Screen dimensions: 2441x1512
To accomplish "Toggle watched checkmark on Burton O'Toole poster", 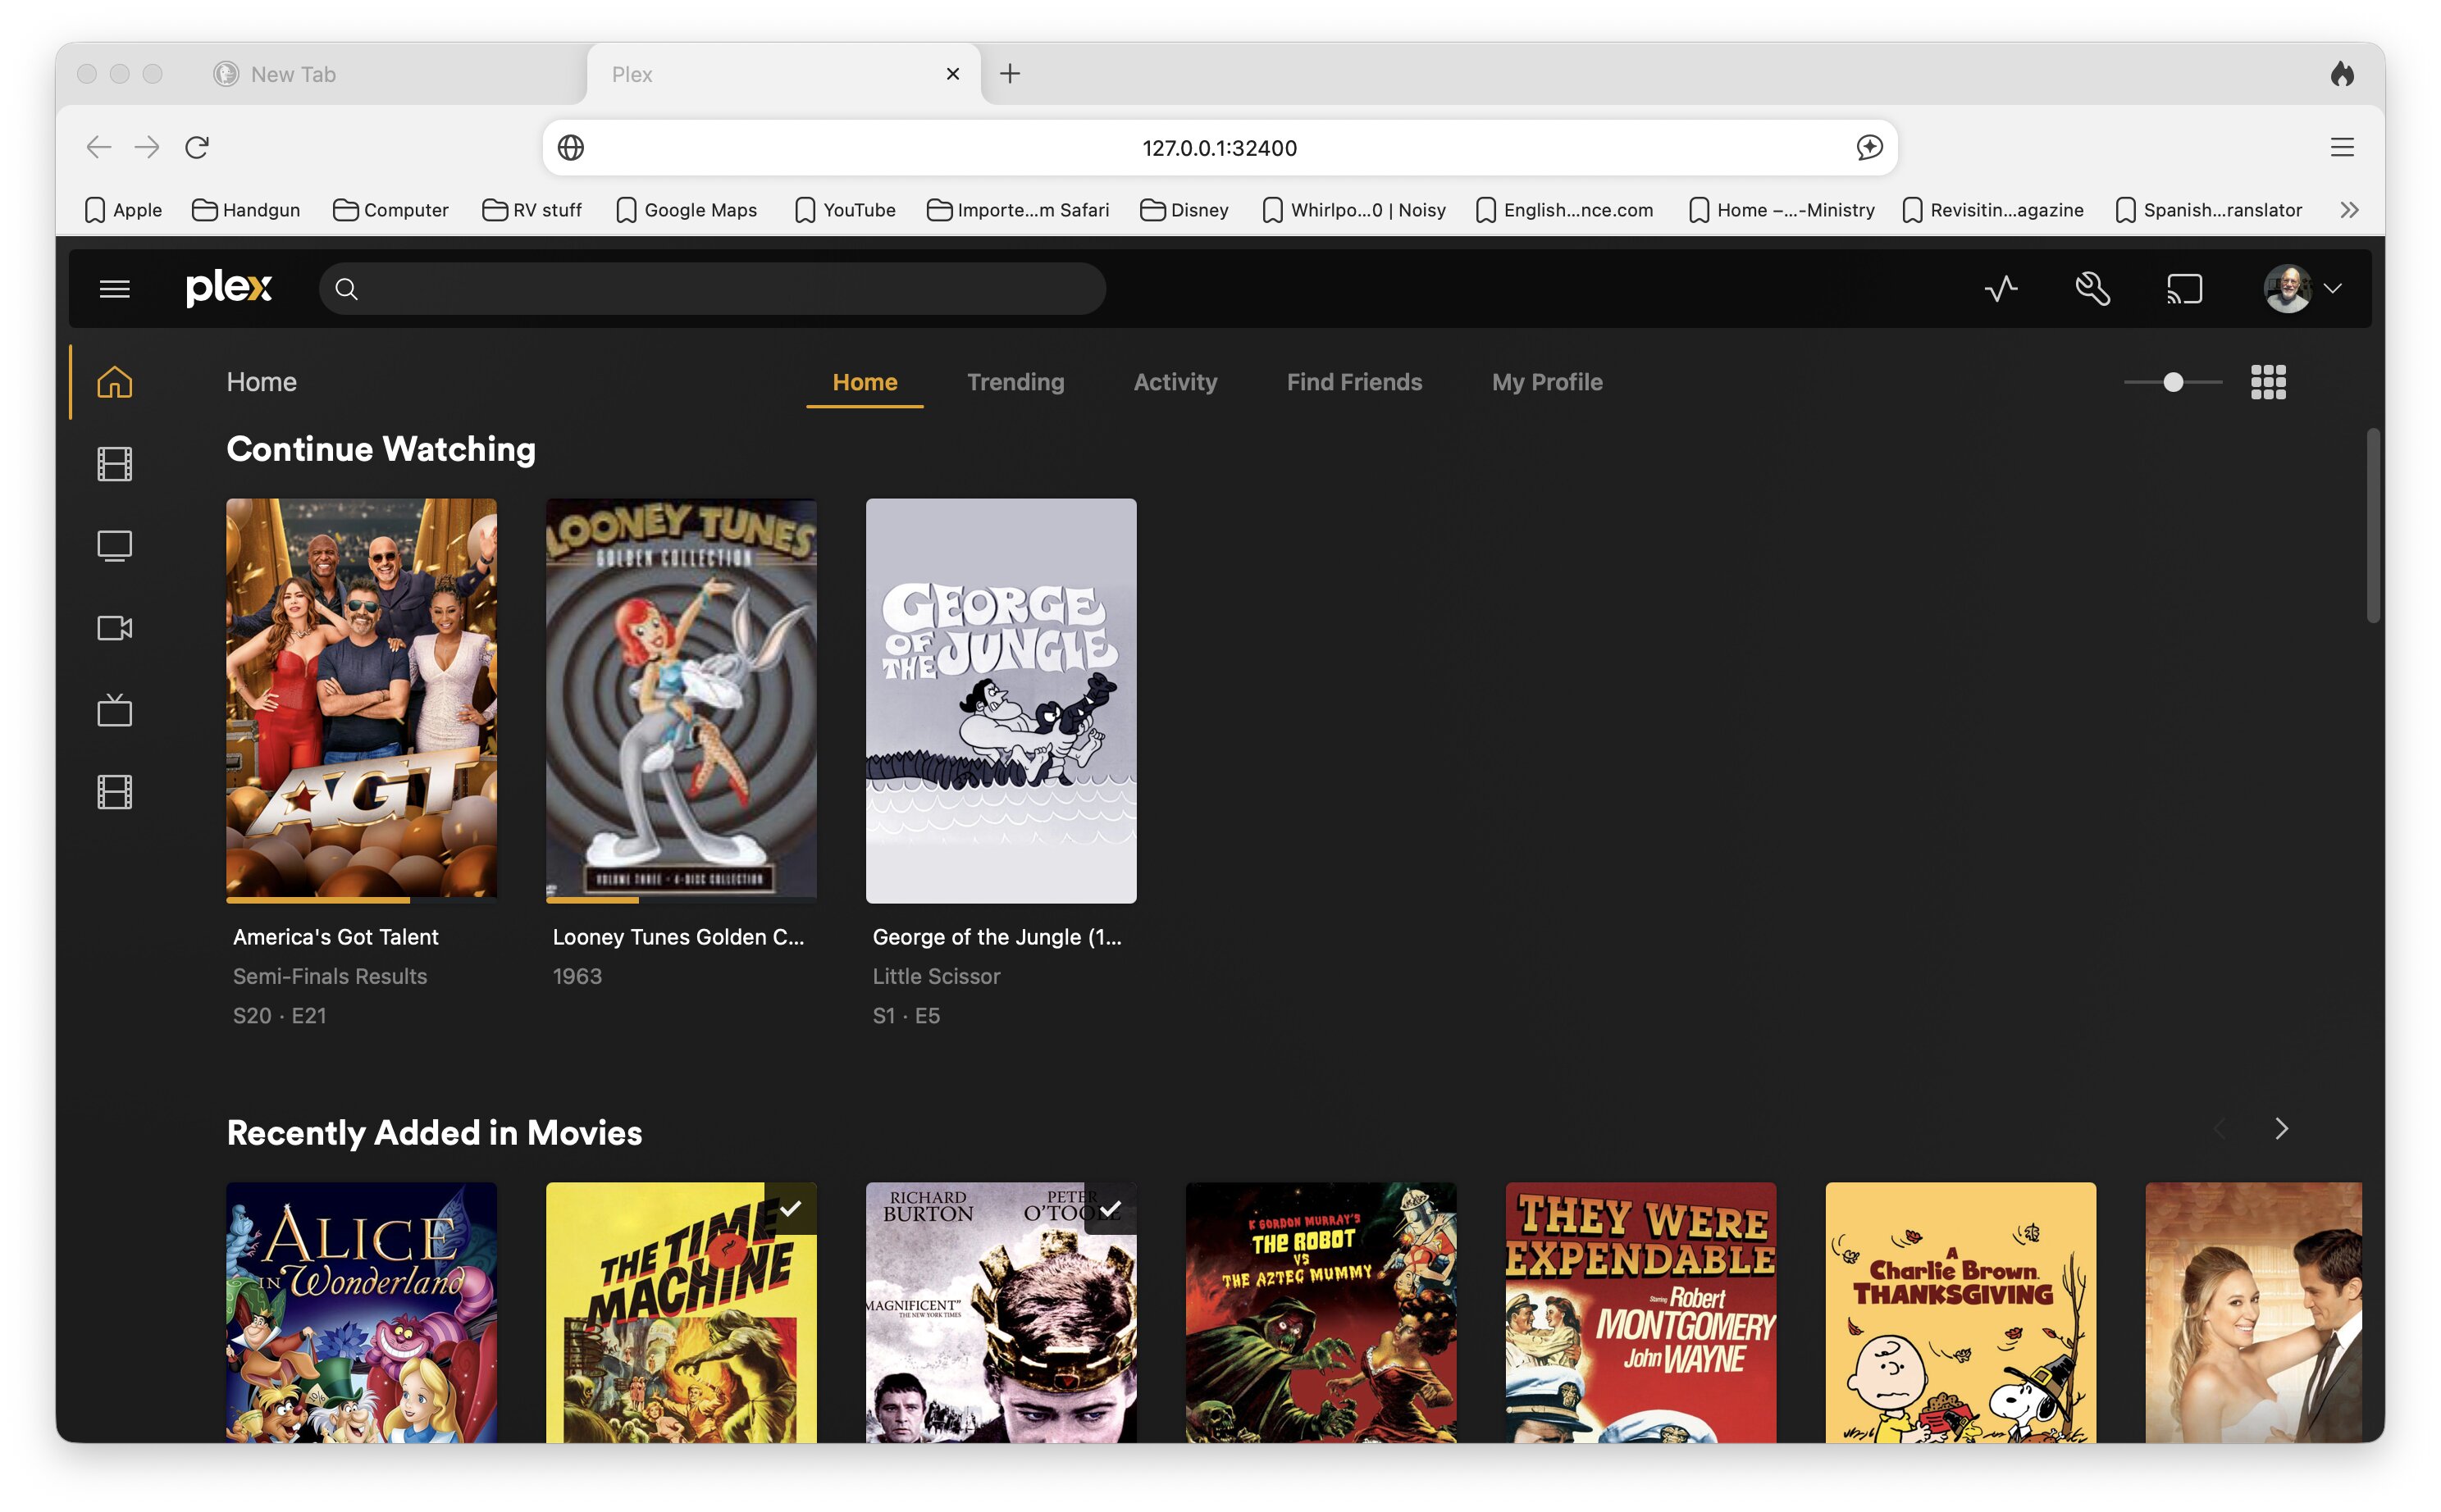I will (x=1110, y=1208).
